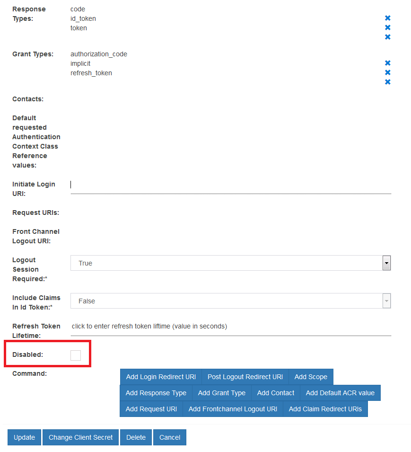Click the Add Scope button

tap(311, 377)
